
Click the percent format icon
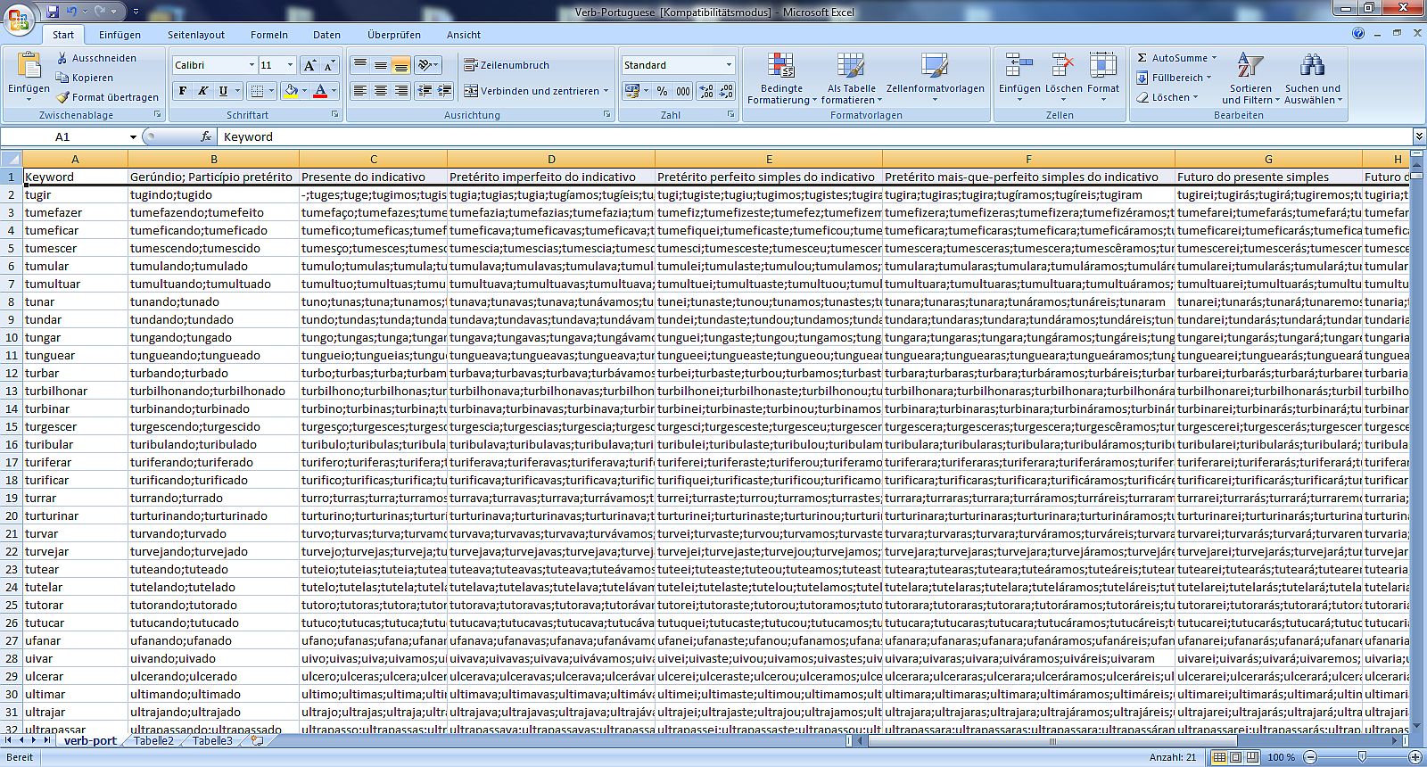(662, 91)
